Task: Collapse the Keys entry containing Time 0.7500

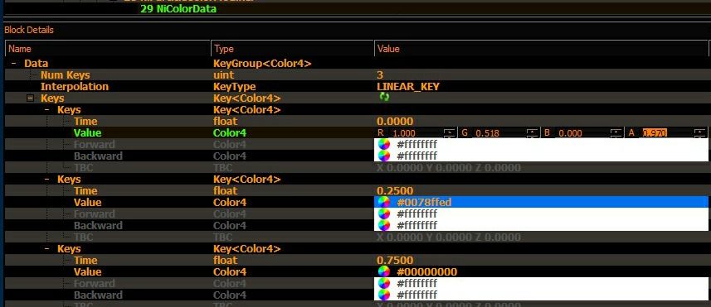Action: click(47, 249)
